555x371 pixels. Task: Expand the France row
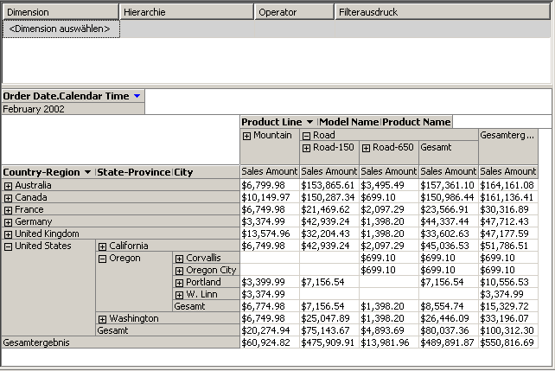9,209
